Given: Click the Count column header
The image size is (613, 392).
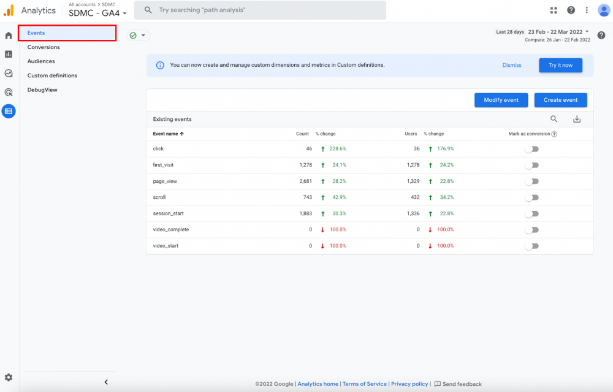Looking at the screenshot, I should (x=302, y=134).
